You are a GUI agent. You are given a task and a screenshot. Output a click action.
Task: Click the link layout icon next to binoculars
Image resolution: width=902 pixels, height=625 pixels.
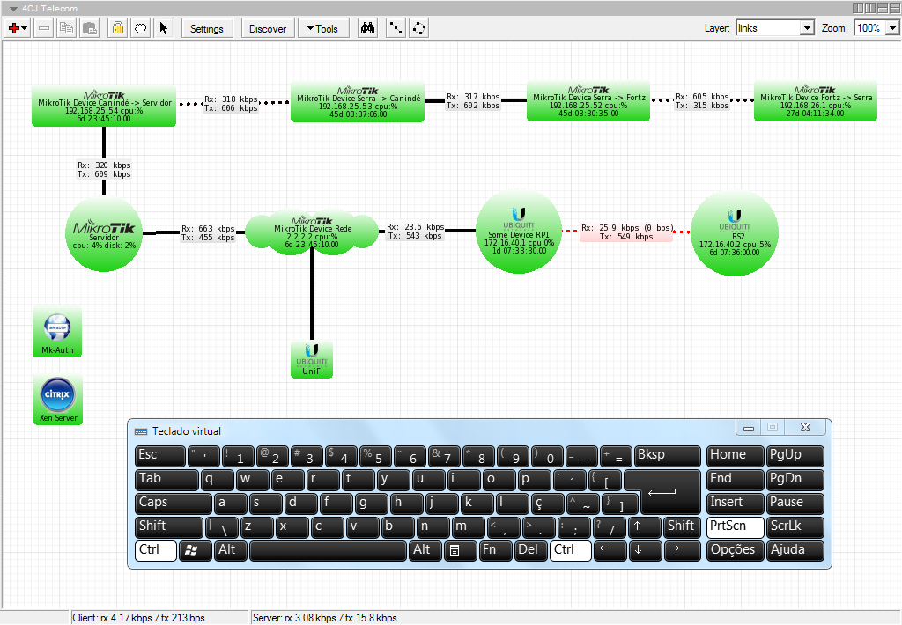(396, 28)
